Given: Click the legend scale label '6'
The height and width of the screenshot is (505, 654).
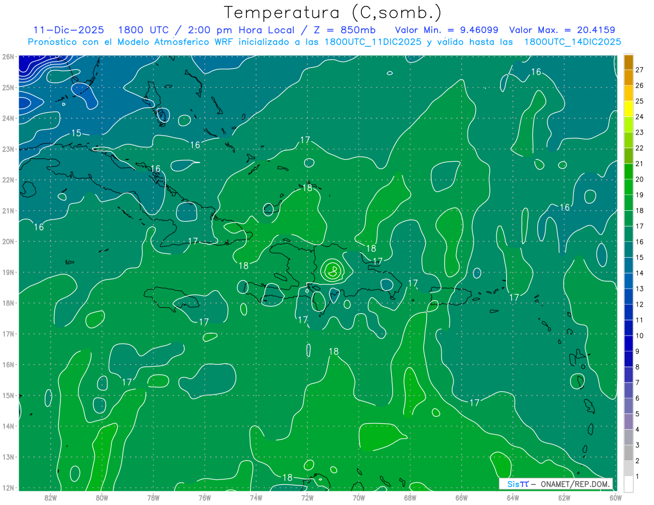Looking at the screenshot, I should tap(638, 398).
